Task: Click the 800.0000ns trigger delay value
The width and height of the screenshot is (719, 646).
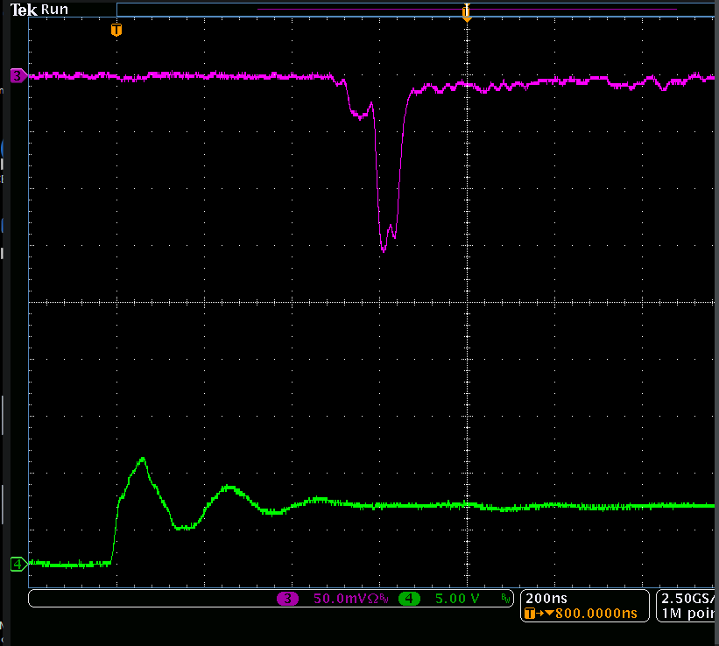Action: coord(592,614)
